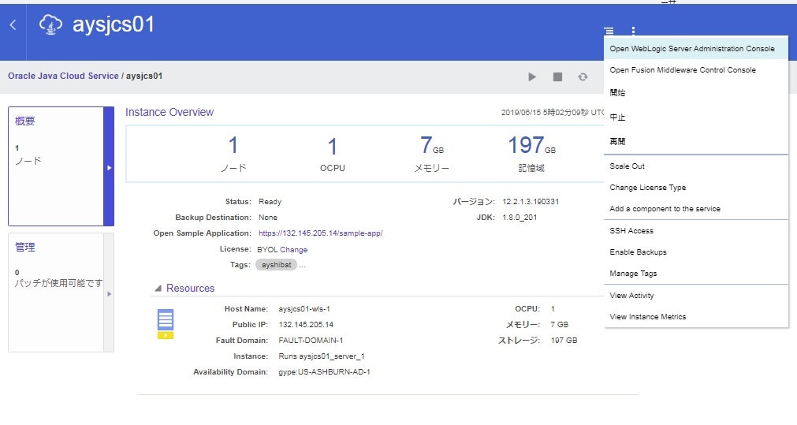Select Open Fusion Middleware Control Console
This screenshot has height=425, width=797.
696,70
